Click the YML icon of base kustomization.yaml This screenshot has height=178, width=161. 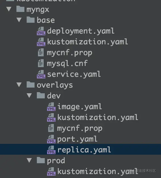(x=41, y=42)
